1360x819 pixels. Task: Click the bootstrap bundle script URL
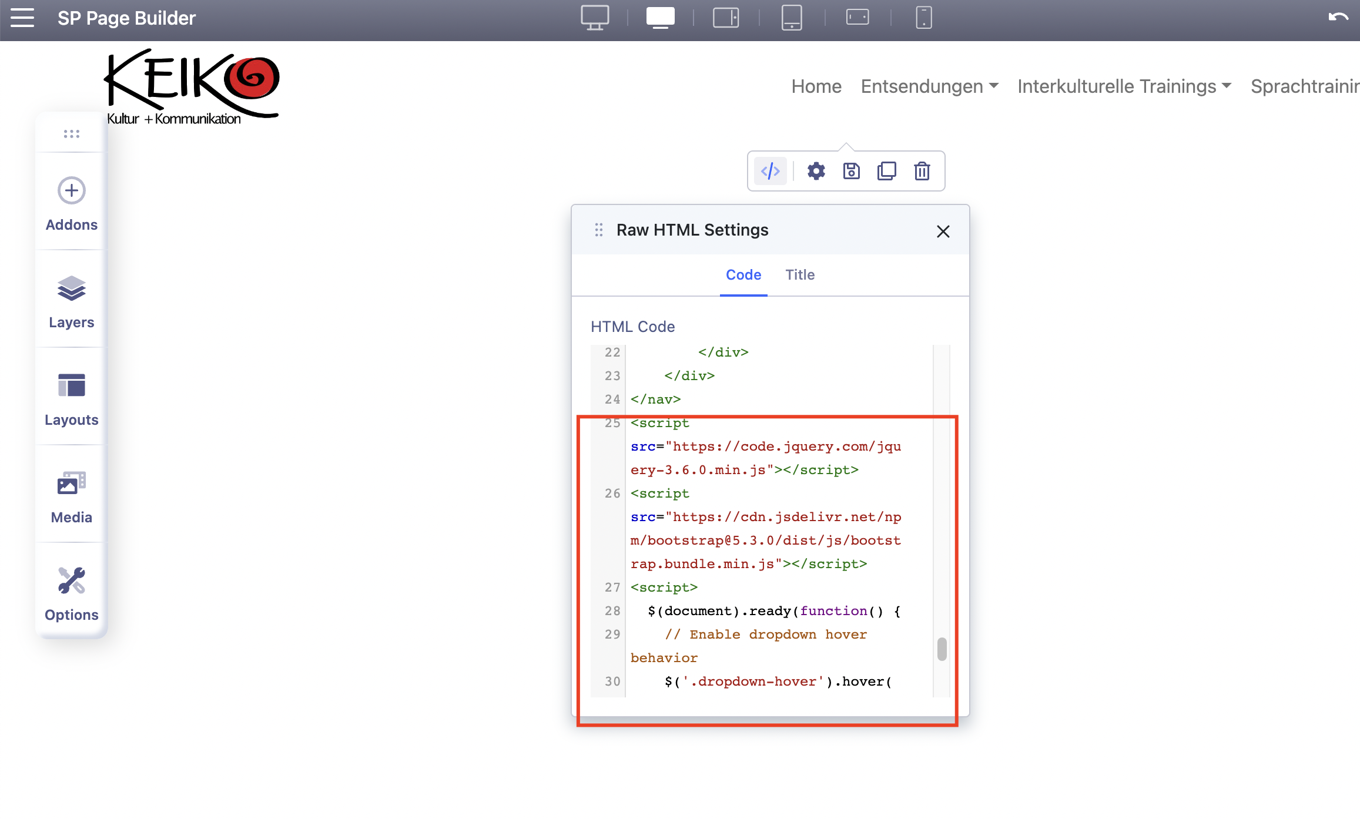click(x=766, y=541)
